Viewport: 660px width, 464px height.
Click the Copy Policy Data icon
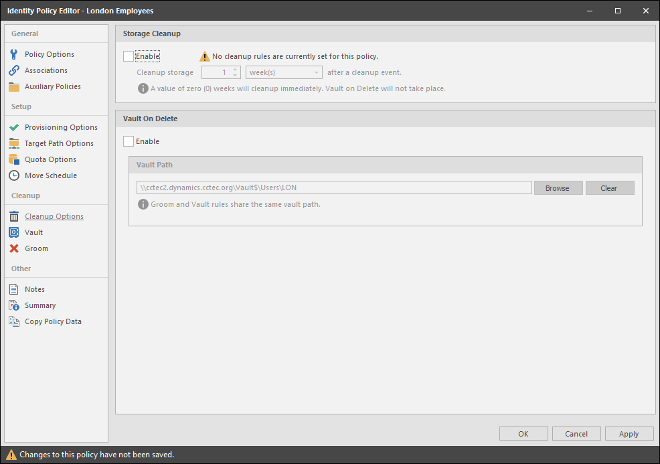[x=14, y=321]
